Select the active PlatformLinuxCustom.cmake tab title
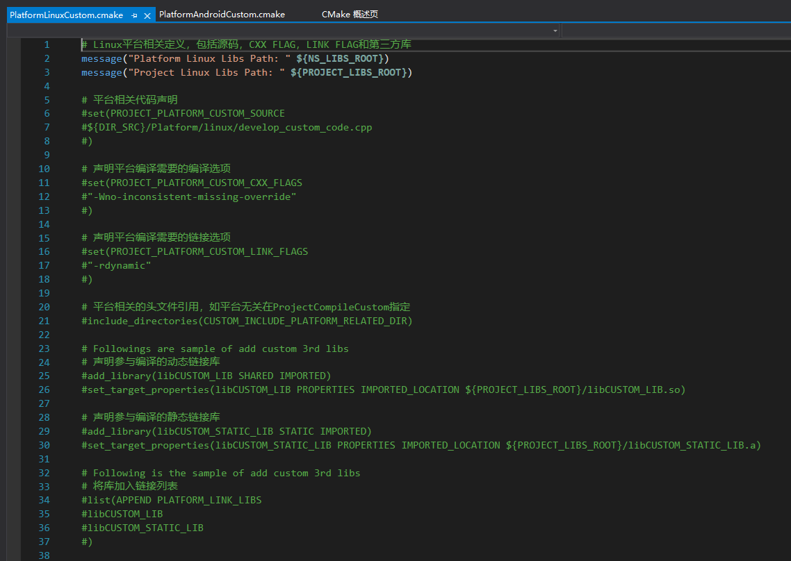 tap(66, 15)
